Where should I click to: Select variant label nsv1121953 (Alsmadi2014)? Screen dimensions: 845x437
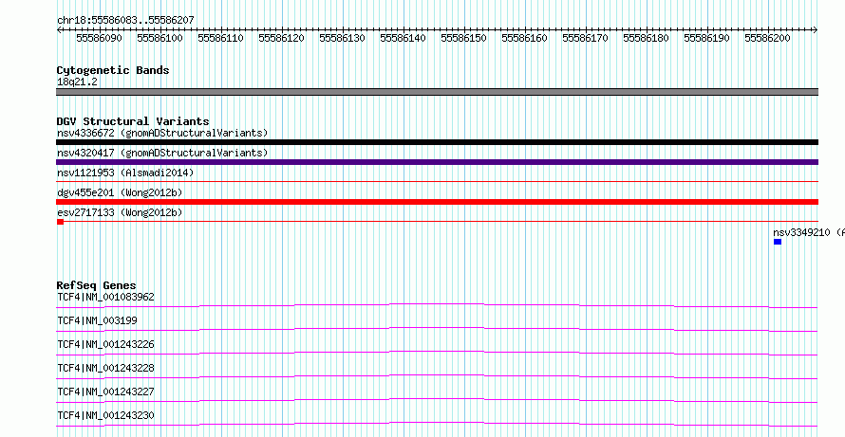[x=125, y=173]
